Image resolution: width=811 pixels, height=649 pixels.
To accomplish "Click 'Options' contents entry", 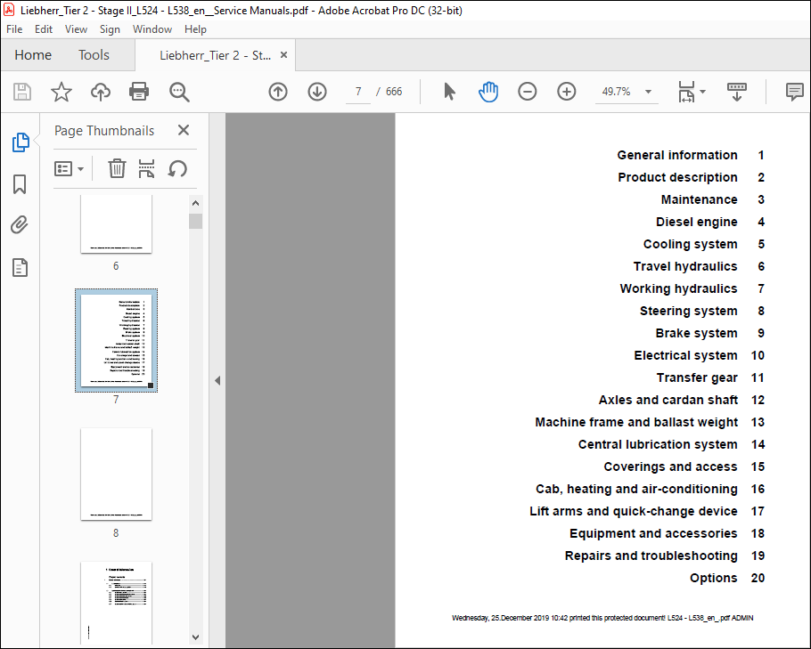I will pyautogui.click(x=713, y=578).
